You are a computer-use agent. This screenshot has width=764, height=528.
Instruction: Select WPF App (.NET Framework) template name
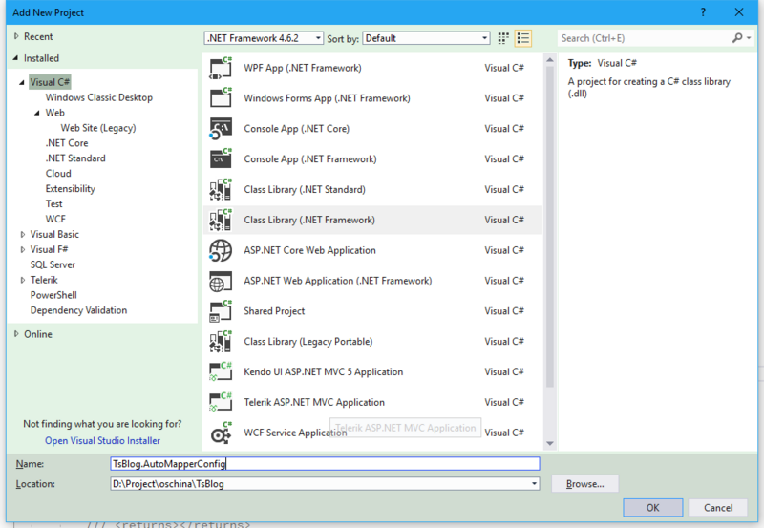tap(303, 68)
